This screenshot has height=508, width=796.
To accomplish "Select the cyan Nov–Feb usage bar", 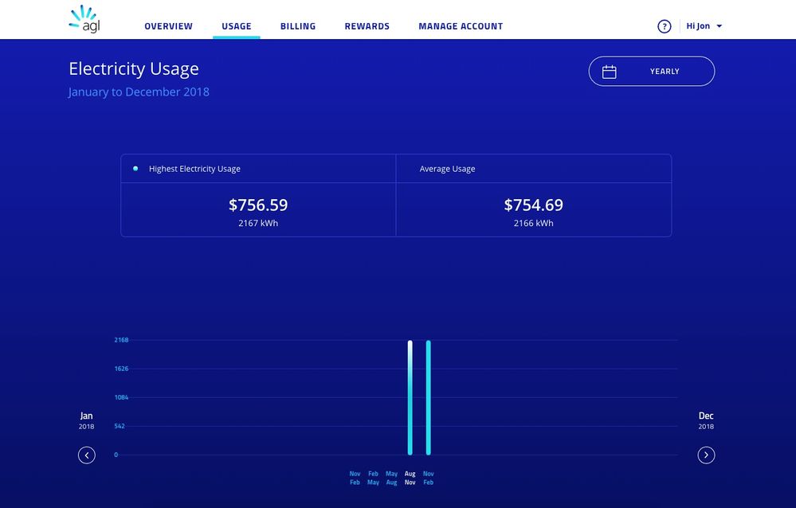I will (429, 397).
